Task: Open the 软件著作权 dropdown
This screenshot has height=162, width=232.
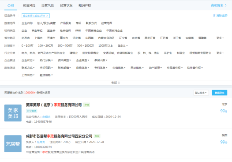Action: click(195, 68)
